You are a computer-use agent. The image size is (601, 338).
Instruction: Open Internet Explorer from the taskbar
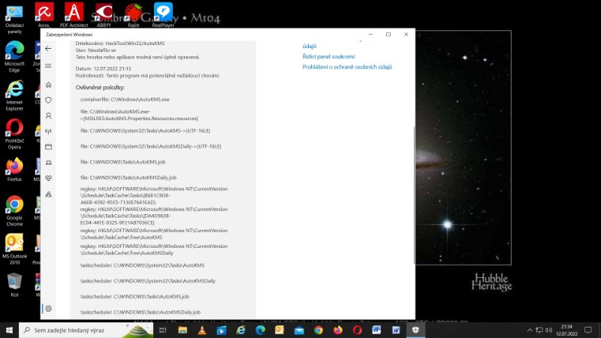point(240,330)
